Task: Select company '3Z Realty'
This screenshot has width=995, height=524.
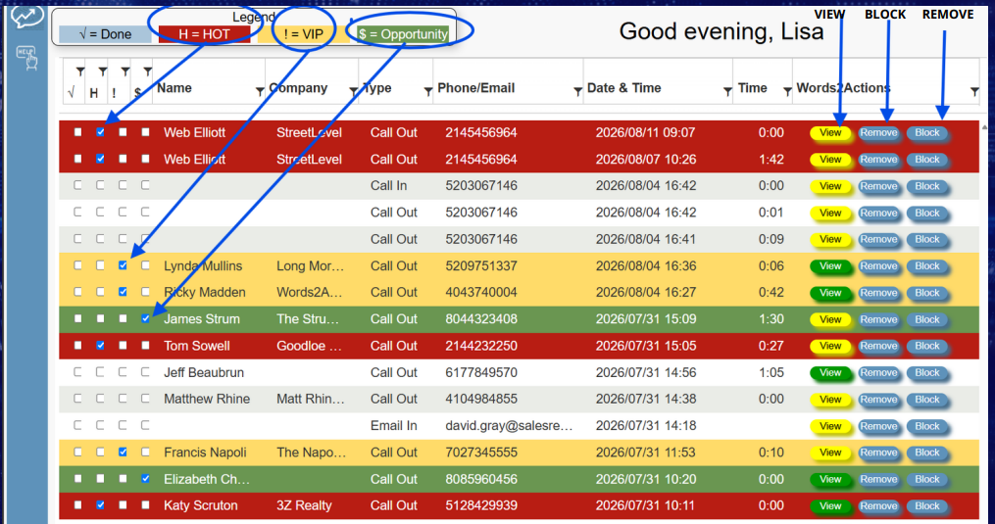Action: coord(304,505)
